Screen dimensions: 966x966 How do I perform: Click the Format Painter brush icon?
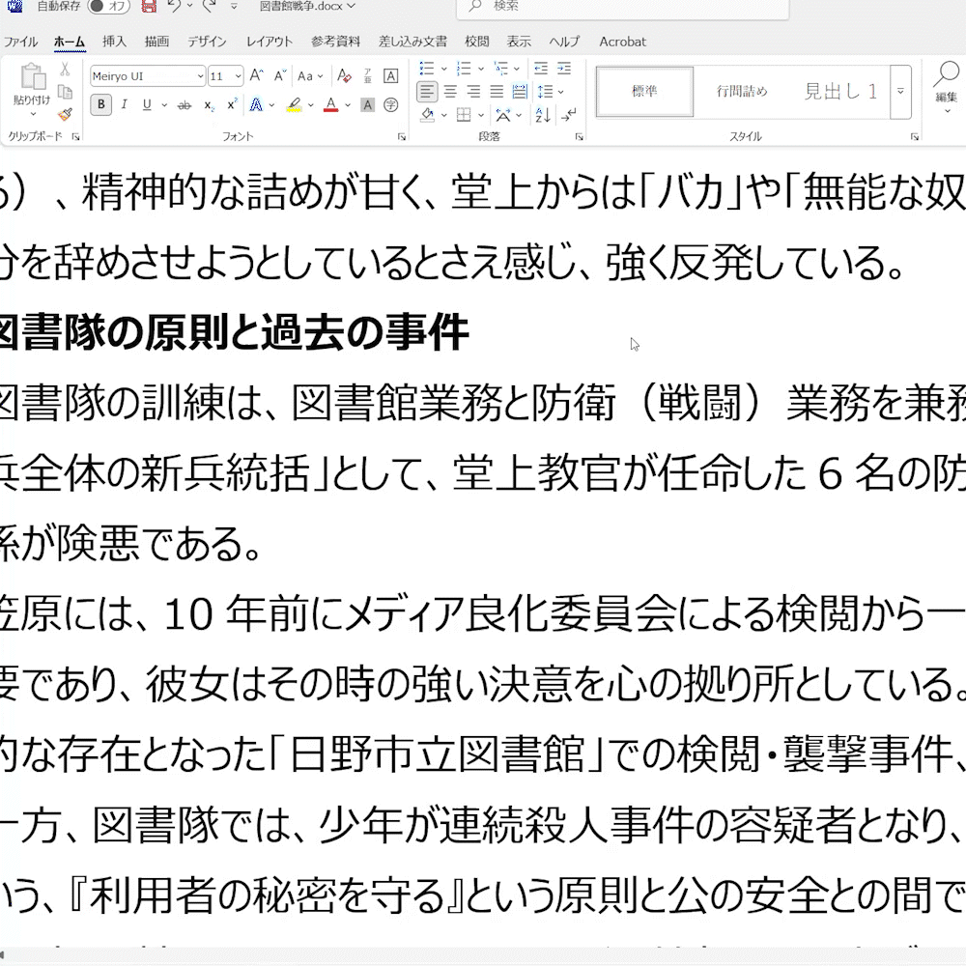[x=65, y=114]
